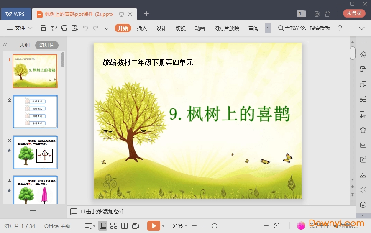Collapse the slide panel with double chevron

pos(5,45)
